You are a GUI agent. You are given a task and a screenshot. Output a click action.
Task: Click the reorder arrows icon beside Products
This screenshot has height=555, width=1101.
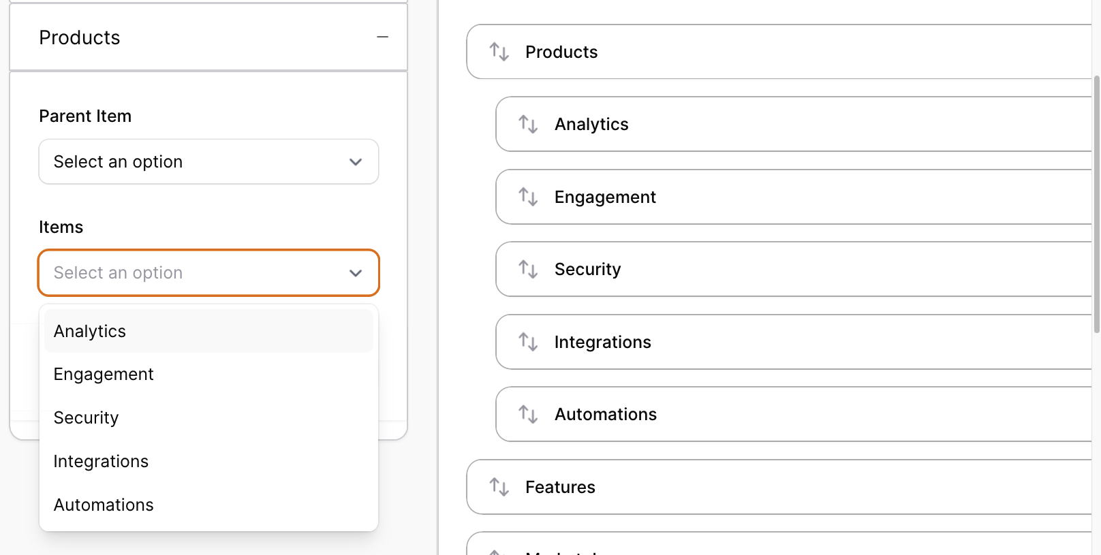(x=499, y=52)
